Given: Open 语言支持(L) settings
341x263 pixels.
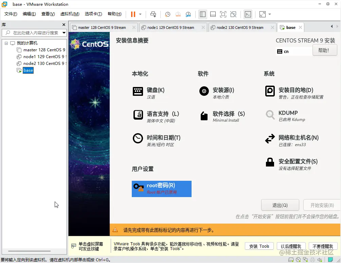Looking at the screenshot, I should (x=156, y=117).
